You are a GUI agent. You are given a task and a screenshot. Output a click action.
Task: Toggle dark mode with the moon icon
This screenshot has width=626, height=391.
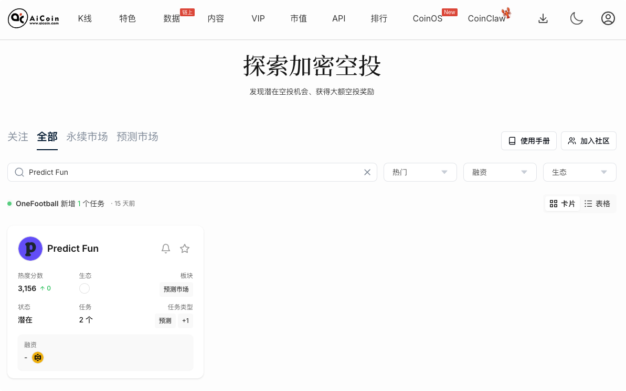point(577,18)
